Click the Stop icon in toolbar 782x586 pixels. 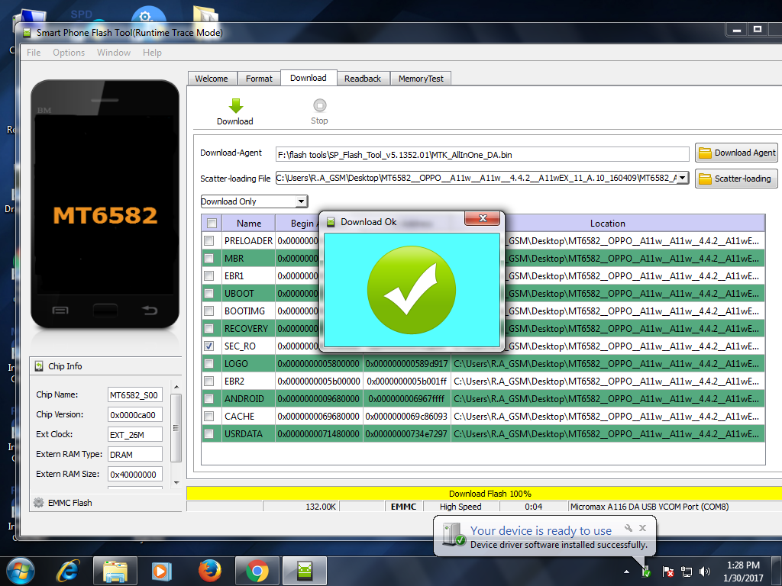tap(319, 106)
